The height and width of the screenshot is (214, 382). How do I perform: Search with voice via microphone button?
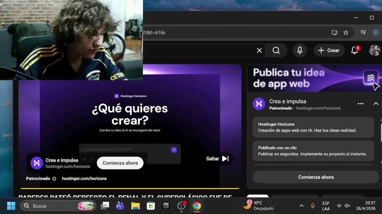pyautogui.click(x=300, y=51)
